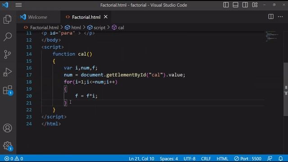The height and width of the screenshot is (162, 288).
Task: Click the opening <script> tag
Action: pyautogui.click(x=53, y=47)
